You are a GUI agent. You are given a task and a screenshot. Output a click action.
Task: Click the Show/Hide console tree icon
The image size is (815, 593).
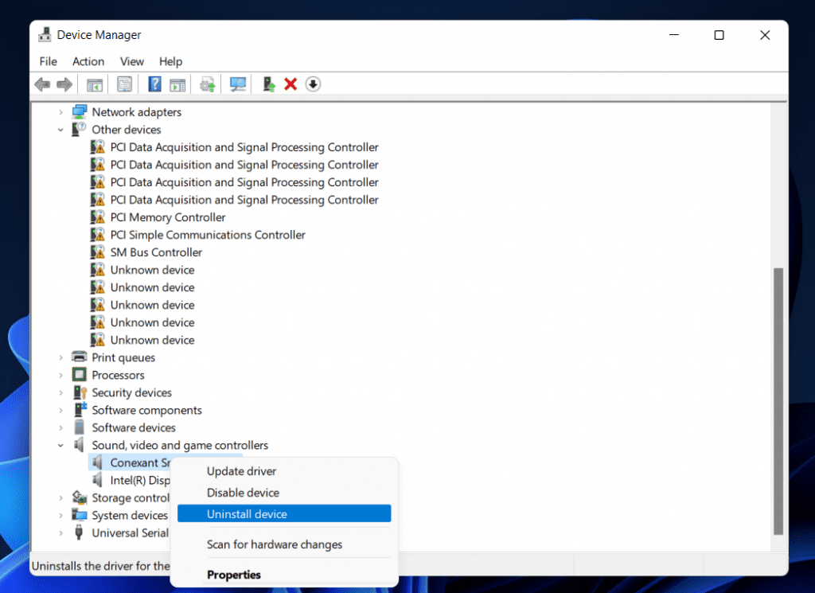(94, 84)
